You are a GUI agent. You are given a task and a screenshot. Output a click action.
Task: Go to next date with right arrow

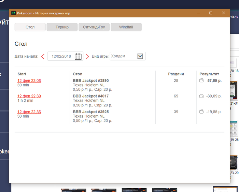87,57
